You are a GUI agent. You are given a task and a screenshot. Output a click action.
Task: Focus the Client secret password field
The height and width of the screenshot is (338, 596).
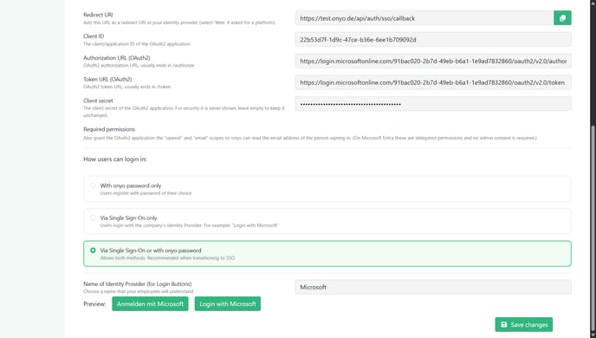click(433, 104)
